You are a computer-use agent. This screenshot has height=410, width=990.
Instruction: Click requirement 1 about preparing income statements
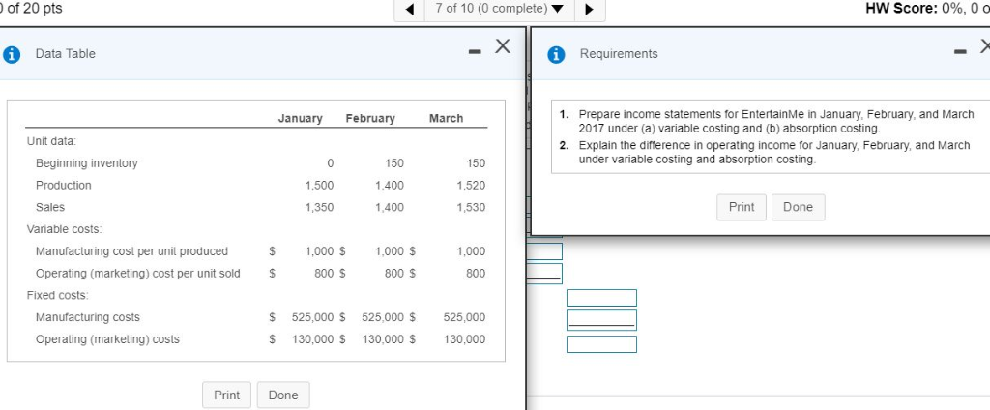(x=776, y=121)
